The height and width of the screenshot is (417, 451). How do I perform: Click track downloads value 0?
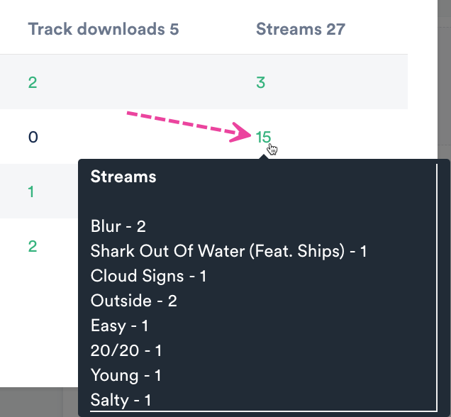click(33, 137)
